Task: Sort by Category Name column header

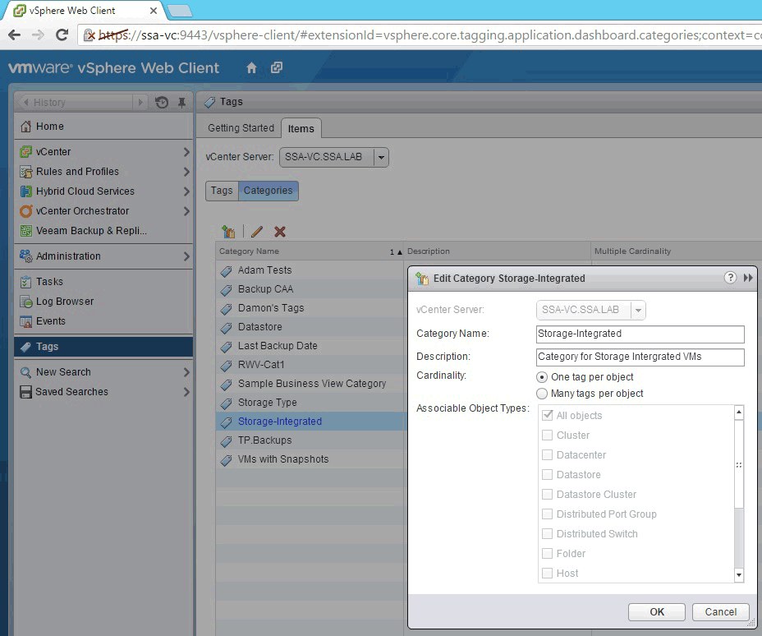Action: [310, 251]
